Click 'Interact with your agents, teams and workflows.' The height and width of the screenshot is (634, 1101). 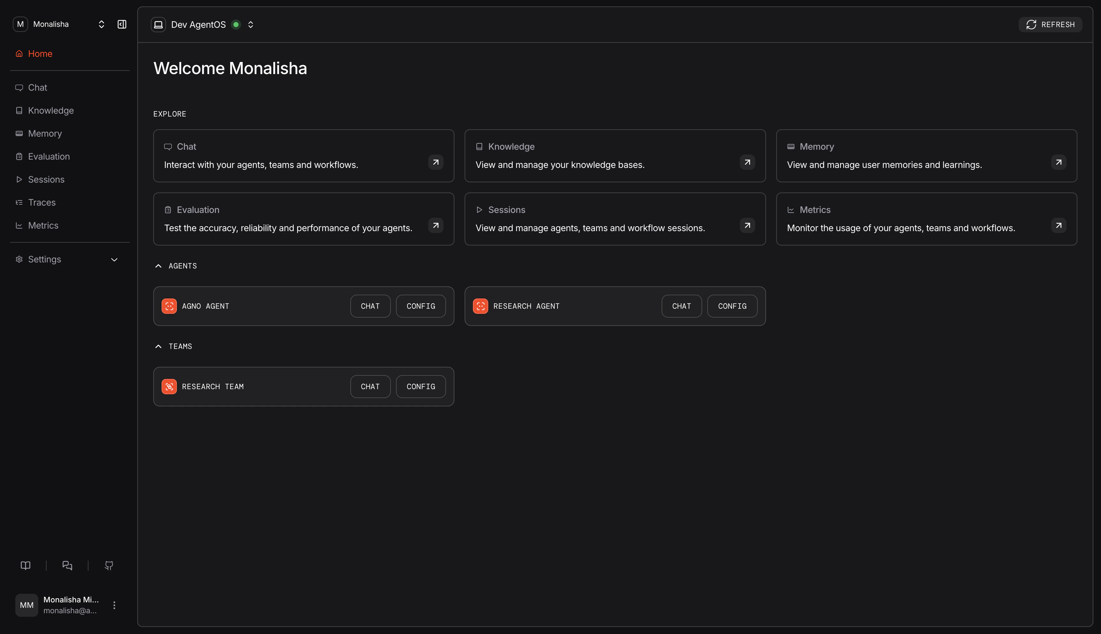point(261,165)
